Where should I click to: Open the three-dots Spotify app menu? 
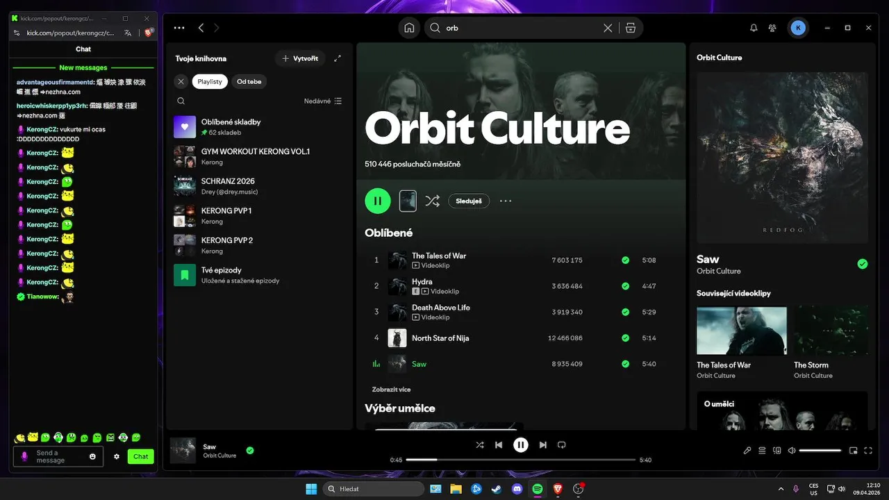point(179,28)
